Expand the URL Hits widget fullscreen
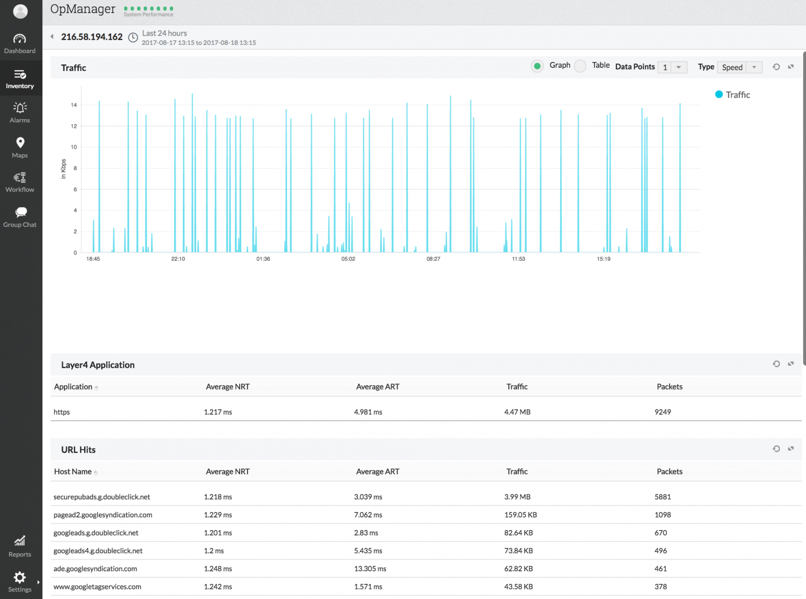This screenshot has width=806, height=599. (791, 448)
